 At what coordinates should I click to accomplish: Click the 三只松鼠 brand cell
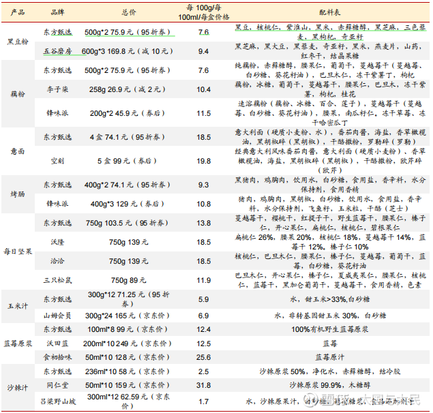[57, 280]
